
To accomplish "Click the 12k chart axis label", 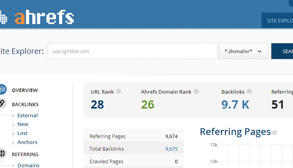I will [x=214, y=161].
